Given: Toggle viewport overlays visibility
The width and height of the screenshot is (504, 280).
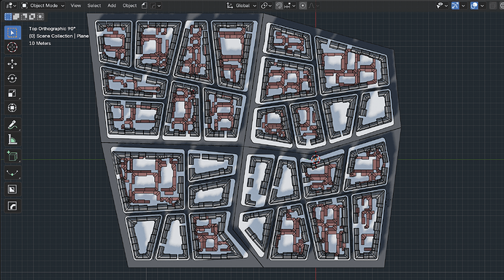Looking at the screenshot, I should (474, 5).
